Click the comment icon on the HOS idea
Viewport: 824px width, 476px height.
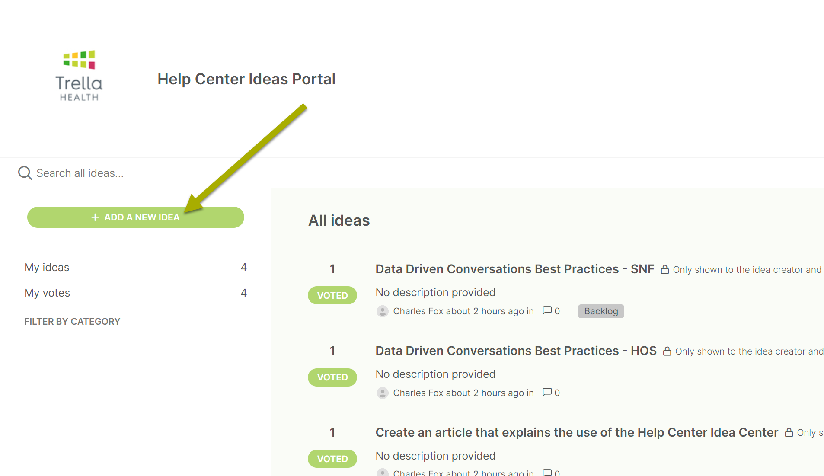(x=547, y=392)
